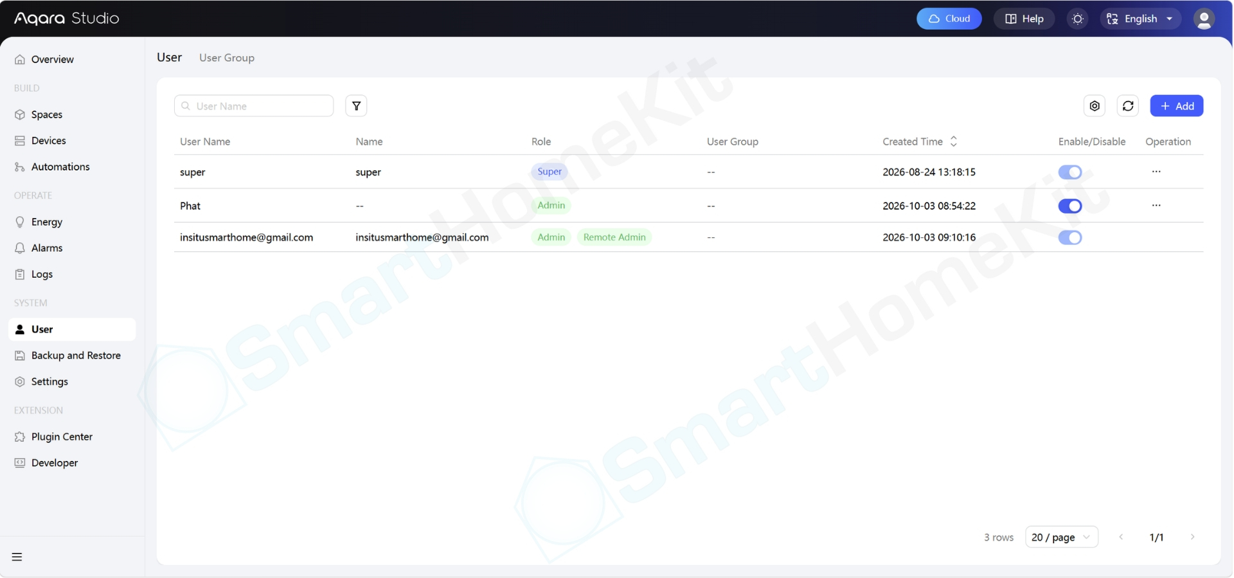Viewport: 1234px width, 578px height.
Task: Open more options for super user
Action: [1156, 172]
